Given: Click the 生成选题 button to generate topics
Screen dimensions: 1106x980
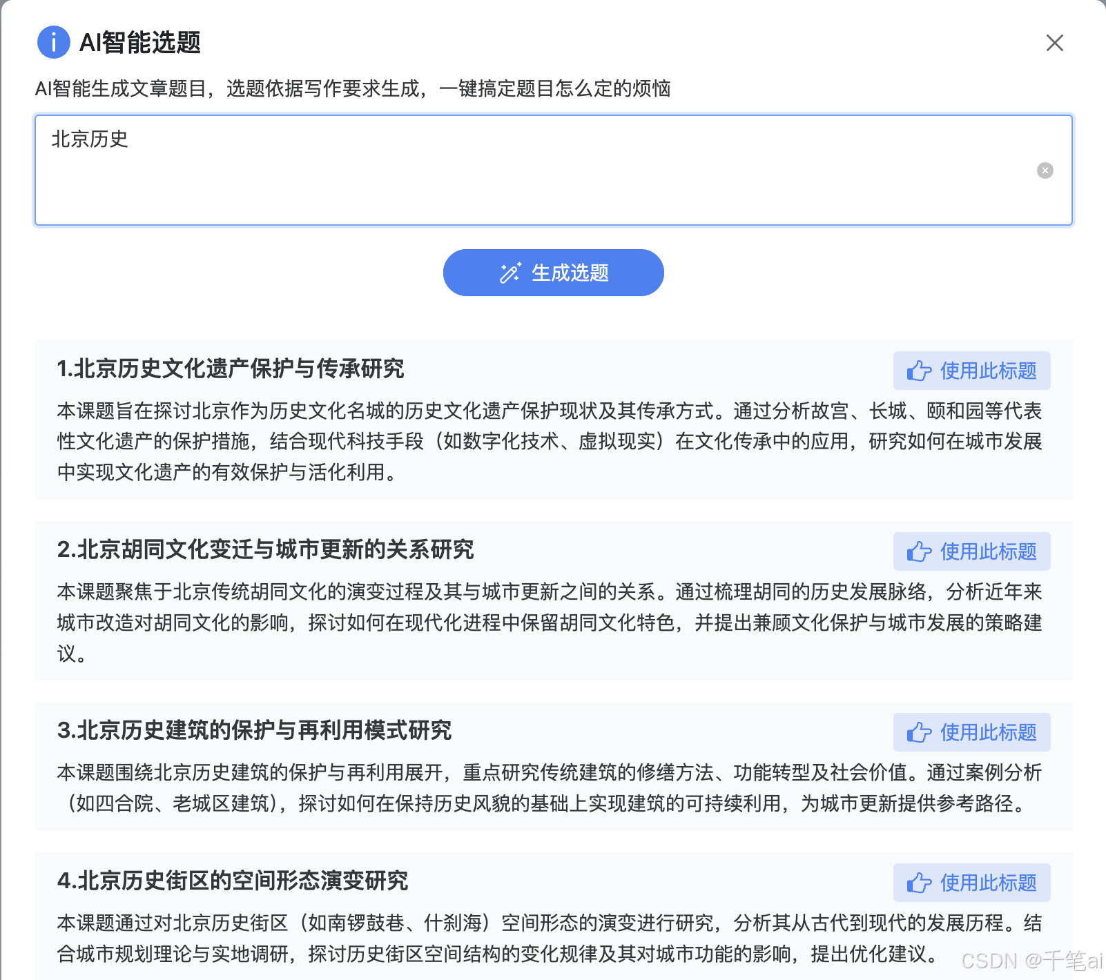Looking at the screenshot, I should 552,273.
